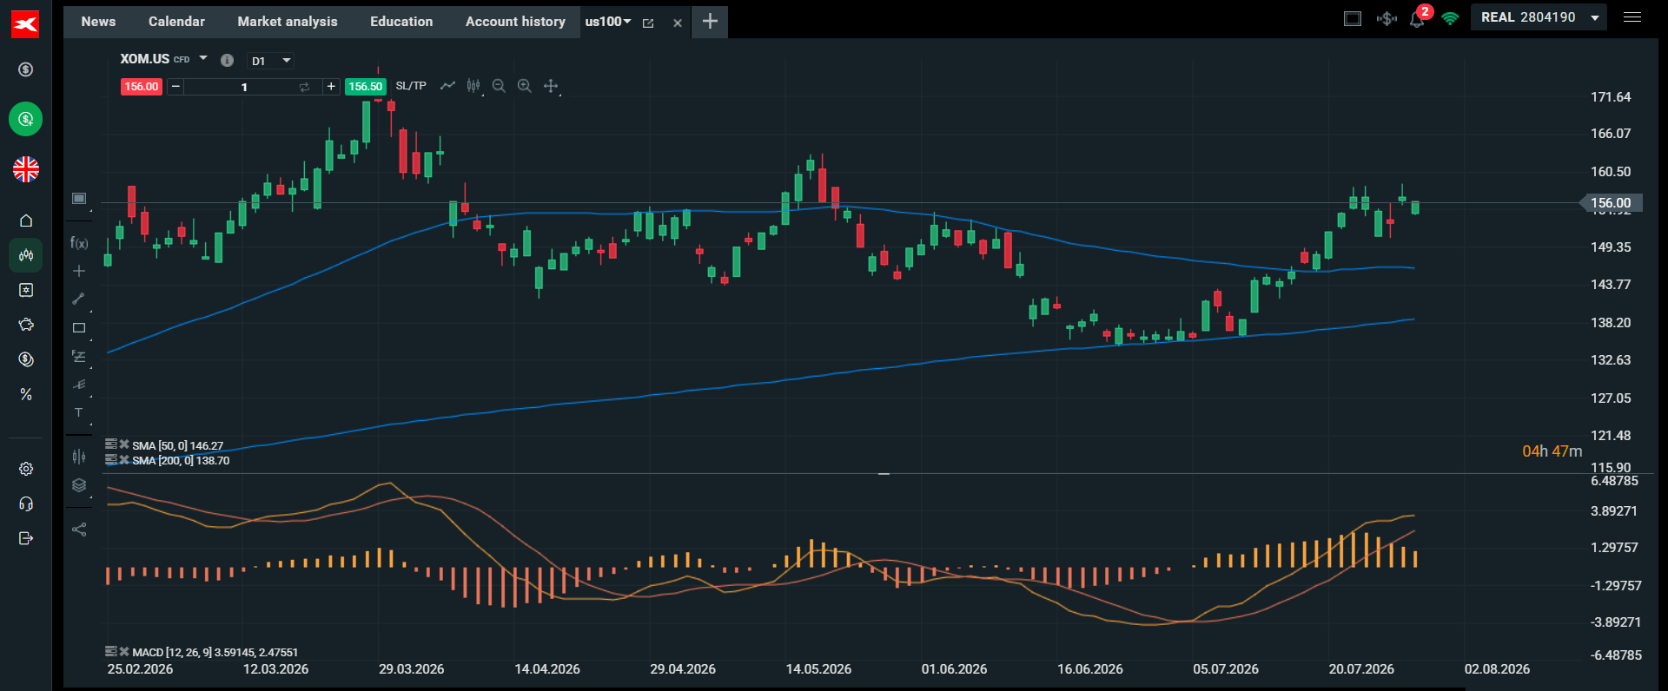Zoom in the chart
This screenshot has height=691, width=1668.
point(525,86)
